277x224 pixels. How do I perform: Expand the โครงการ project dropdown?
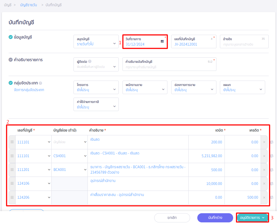coord(96,87)
